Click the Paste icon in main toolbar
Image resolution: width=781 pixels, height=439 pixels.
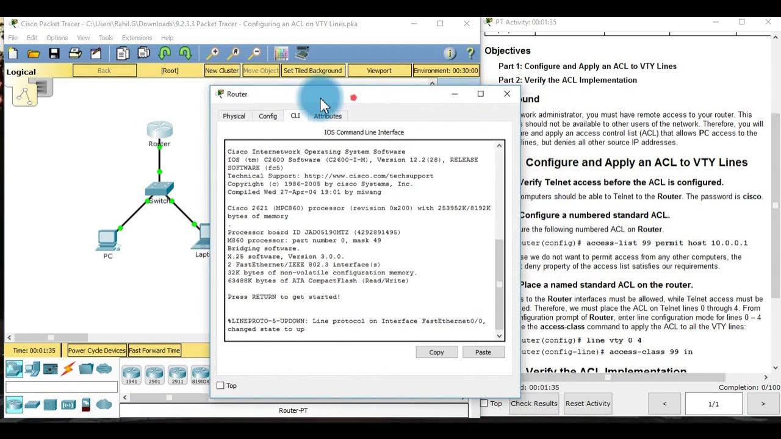coord(143,54)
